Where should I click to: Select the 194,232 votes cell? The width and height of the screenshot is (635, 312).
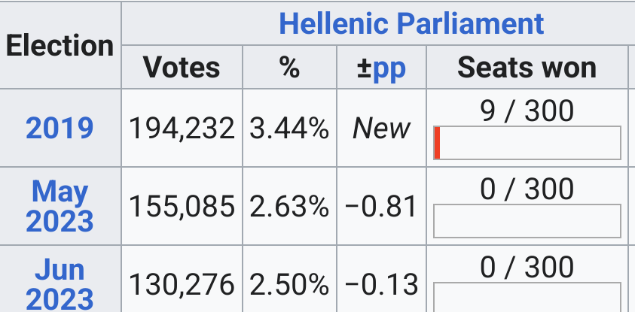182,128
